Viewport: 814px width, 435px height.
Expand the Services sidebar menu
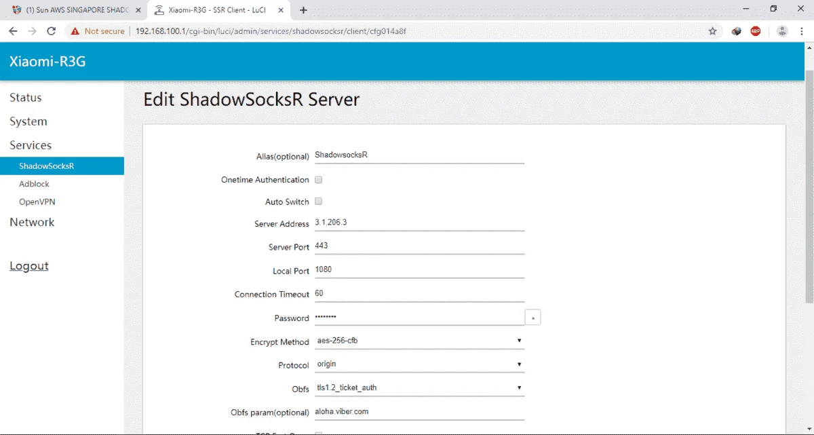(31, 145)
